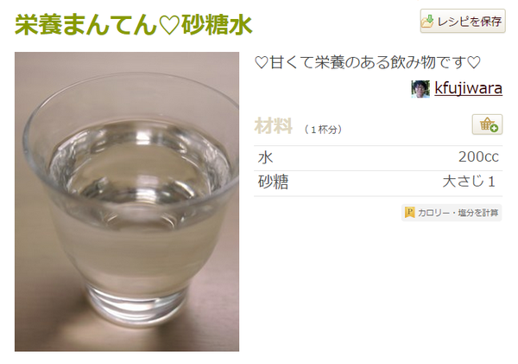Click the kfujiwara avatar picture

420,89
